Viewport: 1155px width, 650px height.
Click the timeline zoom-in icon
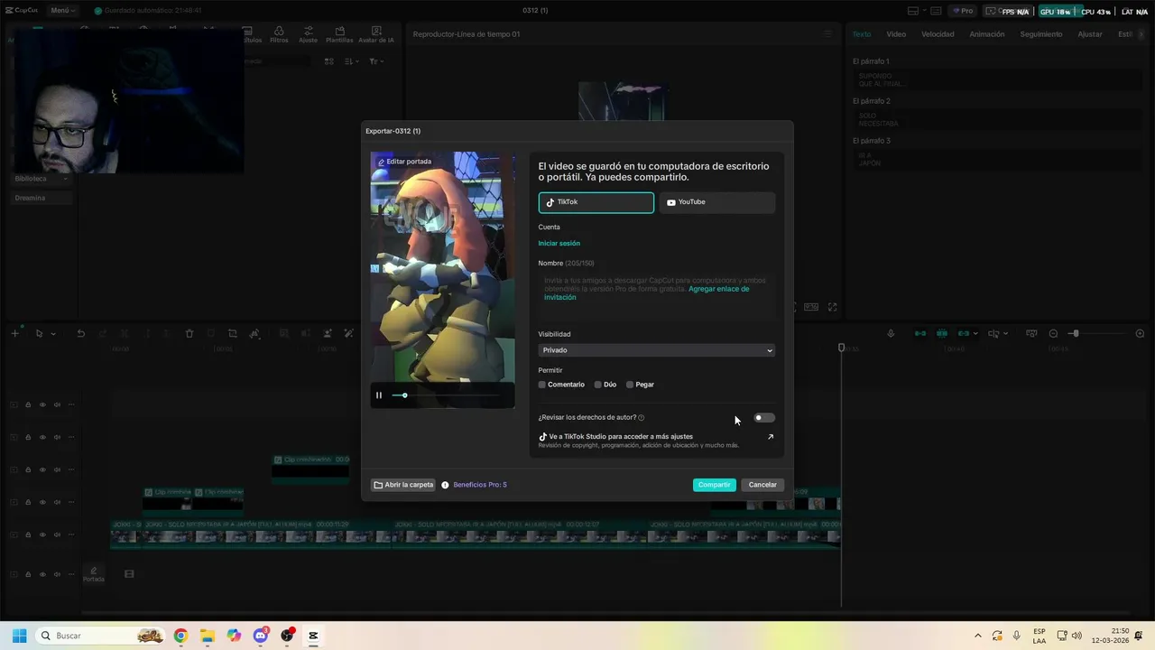pyautogui.click(x=1140, y=334)
